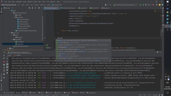Viewport: 171px width, 96px height.
Task: Open Run panel settings gear
Action: coord(157,52)
